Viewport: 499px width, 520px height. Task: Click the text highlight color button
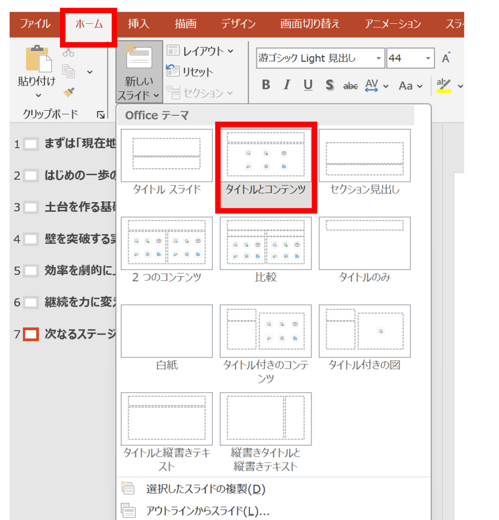[444, 85]
